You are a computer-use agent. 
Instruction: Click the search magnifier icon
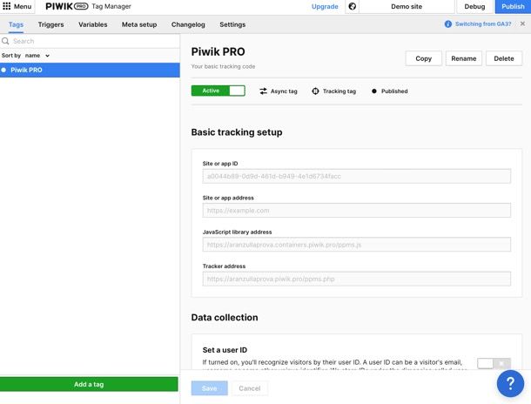click(5, 41)
